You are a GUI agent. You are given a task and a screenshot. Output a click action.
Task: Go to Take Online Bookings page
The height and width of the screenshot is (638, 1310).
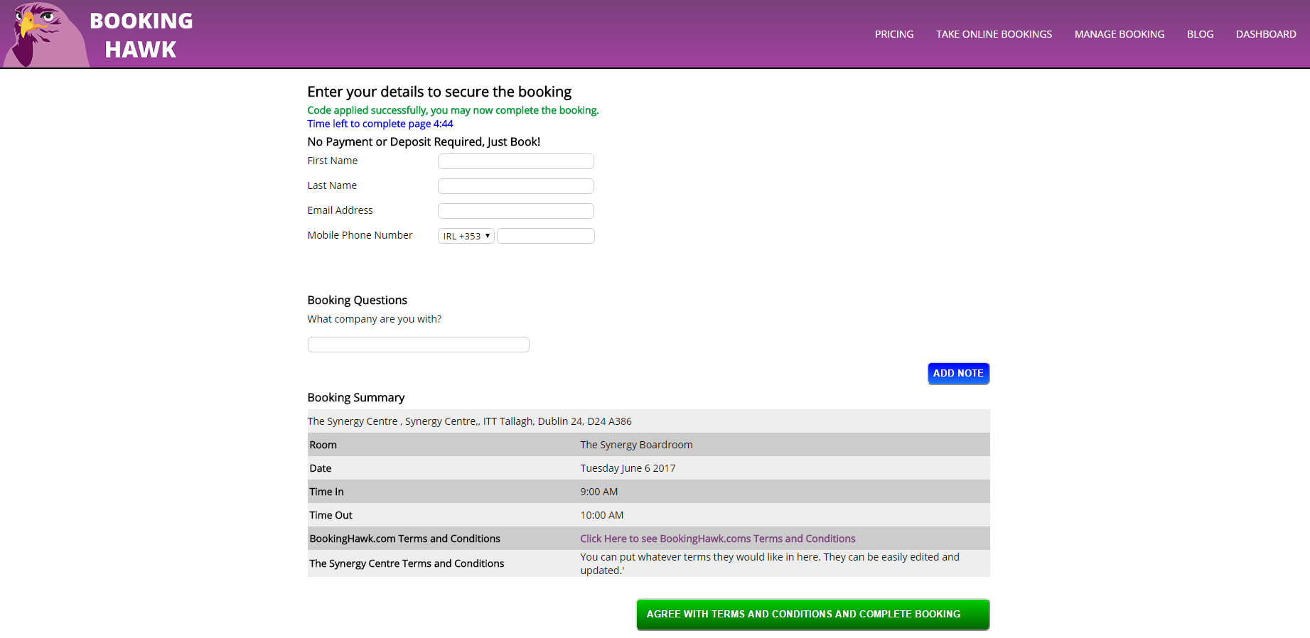[994, 34]
